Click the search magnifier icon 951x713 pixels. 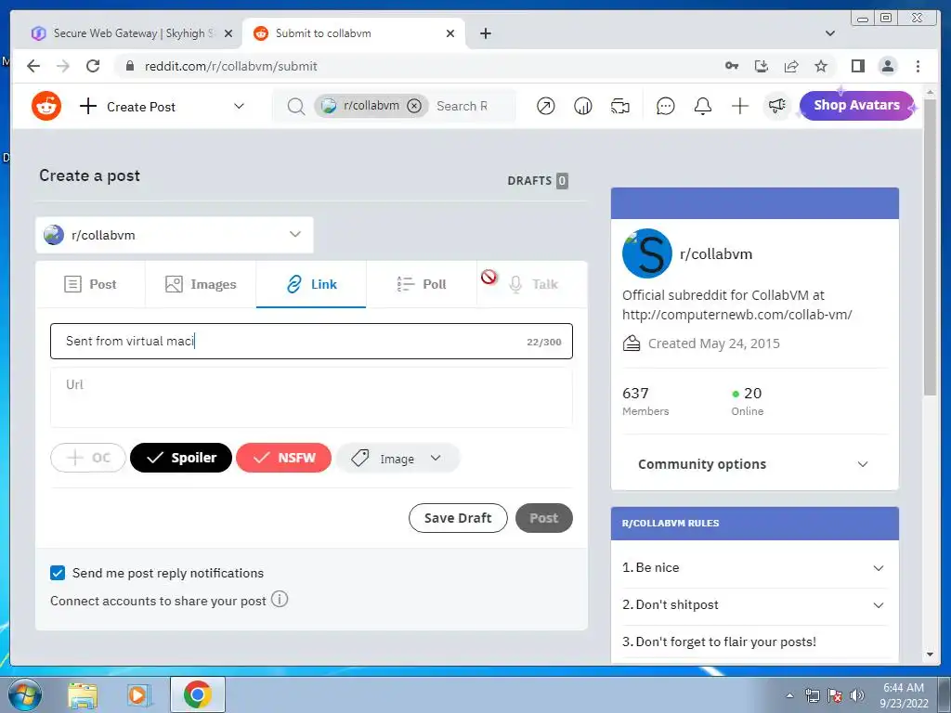pos(295,107)
